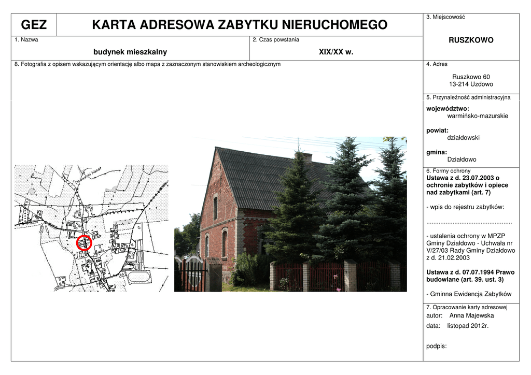
Task: Select the województwo value 'warmińsko-mazurskie'
Action: (x=478, y=116)
